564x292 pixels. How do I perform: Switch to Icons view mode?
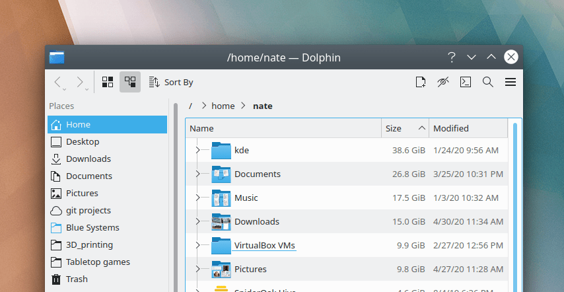[107, 82]
